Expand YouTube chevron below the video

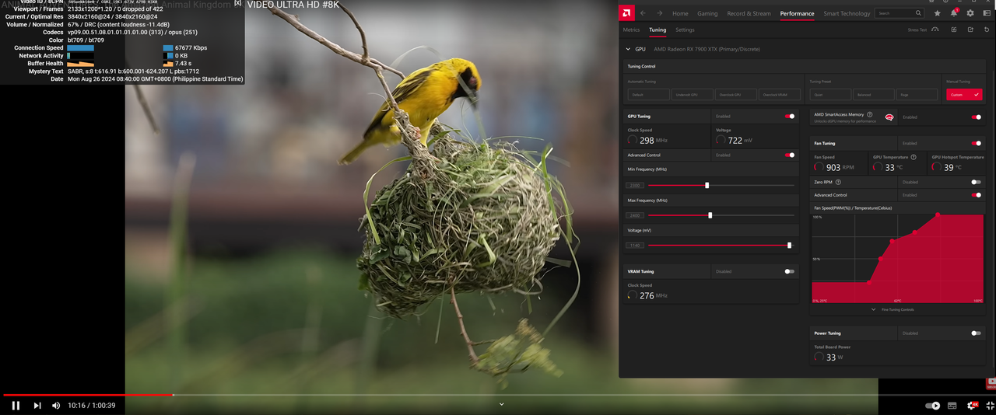point(501,404)
